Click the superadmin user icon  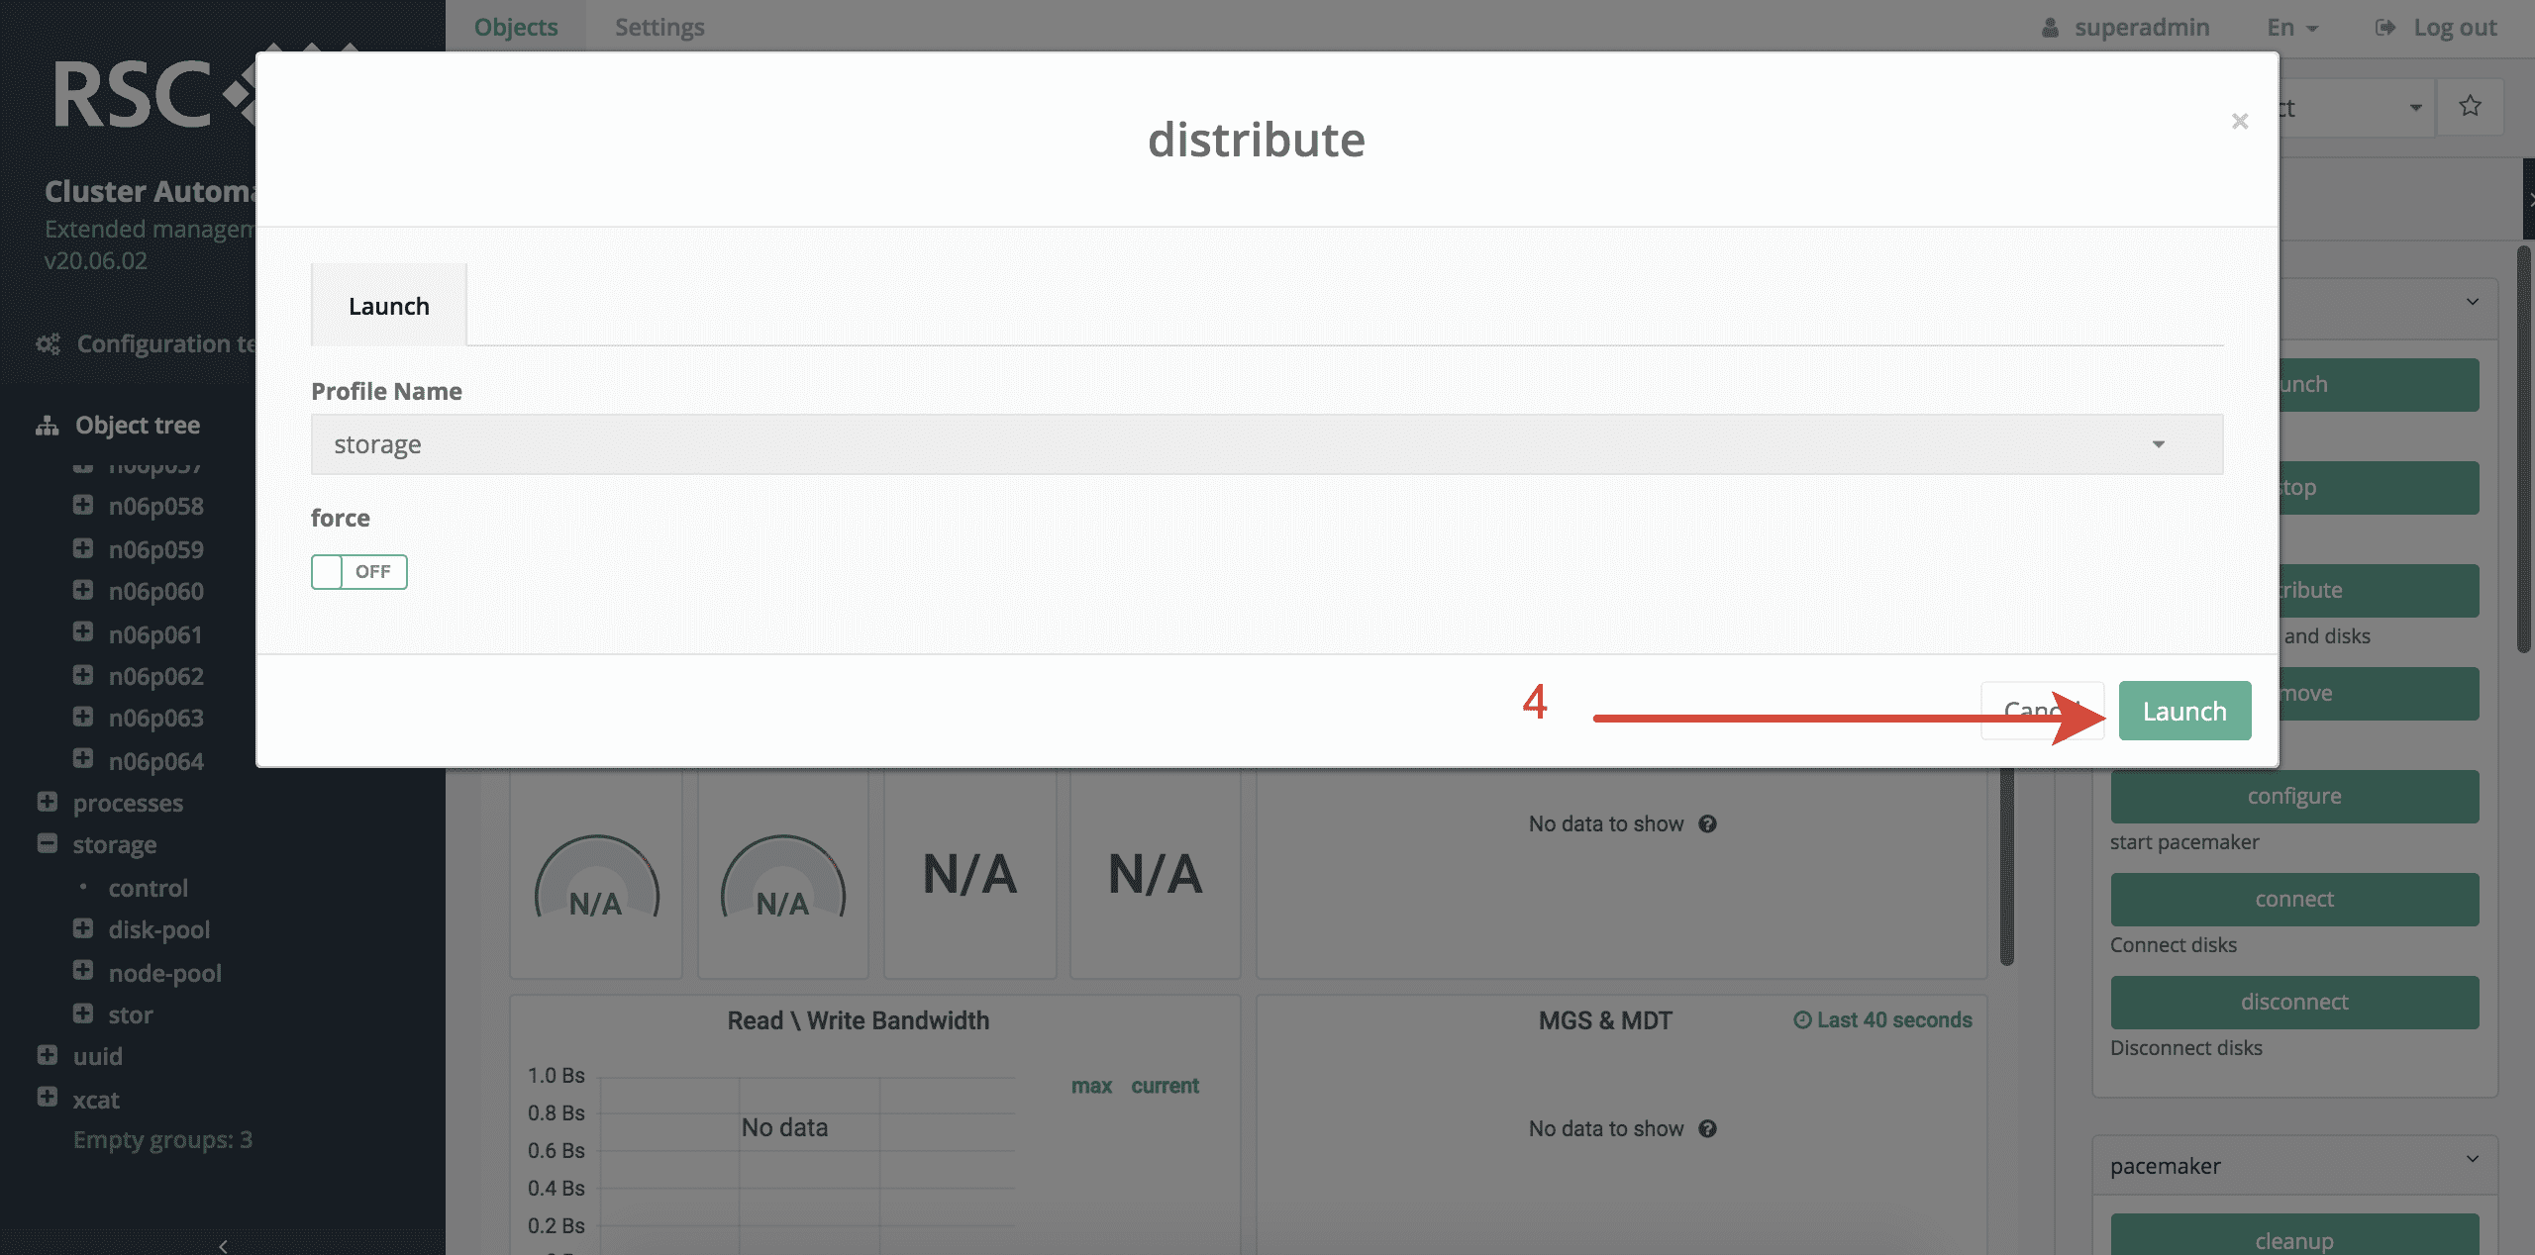2050,28
